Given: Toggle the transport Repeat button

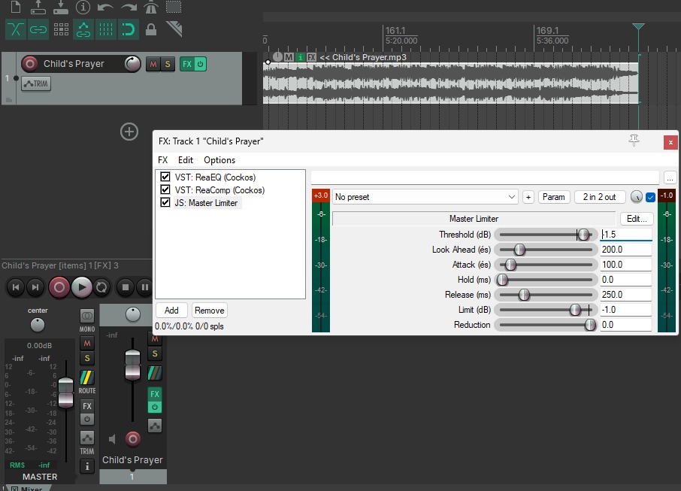Looking at the screenshot, I should 101,287.
